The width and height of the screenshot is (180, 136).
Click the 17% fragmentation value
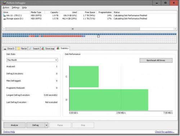(x=109, y=19)
